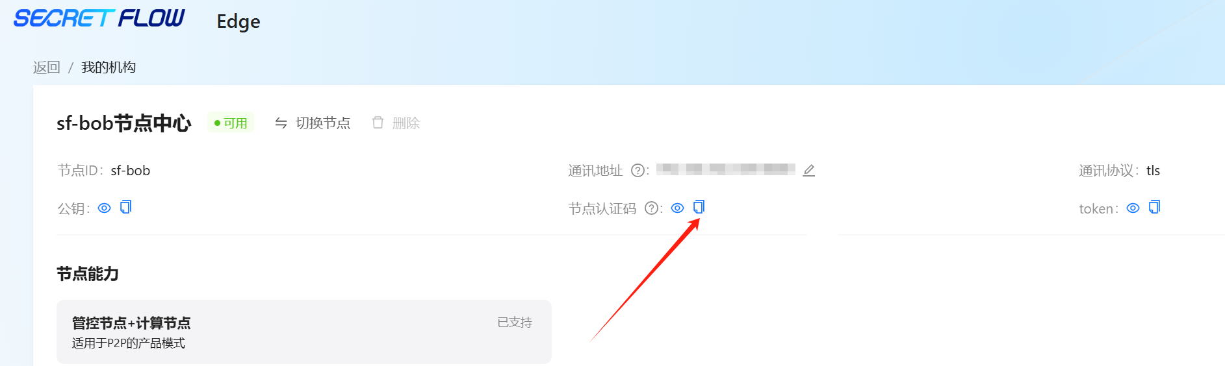This screenshot has width=1225, height=366.
Task: Reveal the 节点认证码 with eye icon
Action: 678,208
